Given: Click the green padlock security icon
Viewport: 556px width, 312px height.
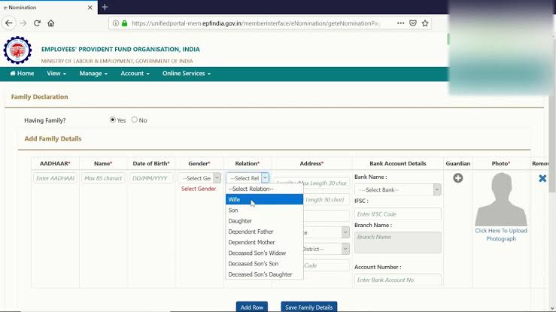Looking at the screenshot, I should tap(124, 23).
